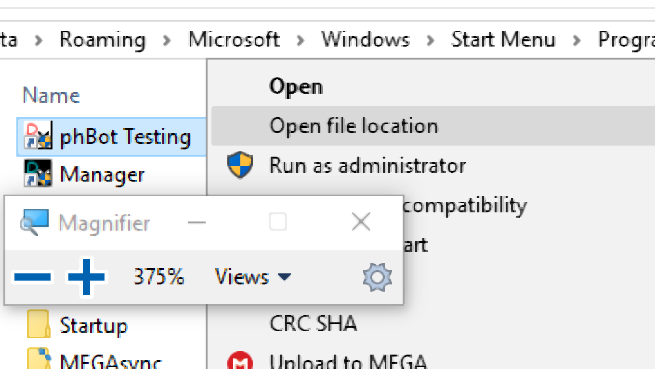
Task: Expand the chevron after Start Menu in breadcrumb
Action: [x=576, y=40]
